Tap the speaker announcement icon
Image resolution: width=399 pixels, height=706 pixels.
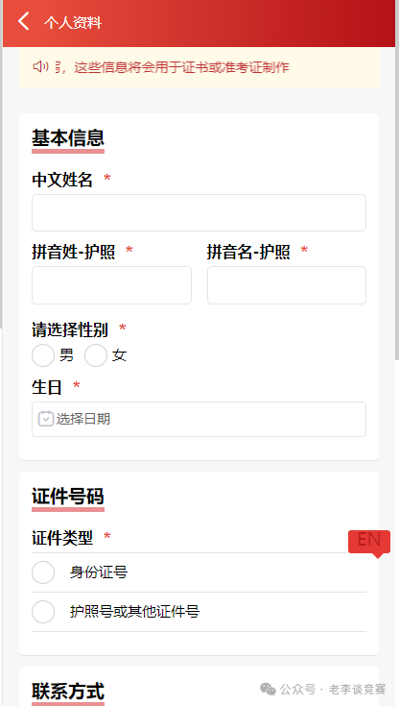[40, 66]
